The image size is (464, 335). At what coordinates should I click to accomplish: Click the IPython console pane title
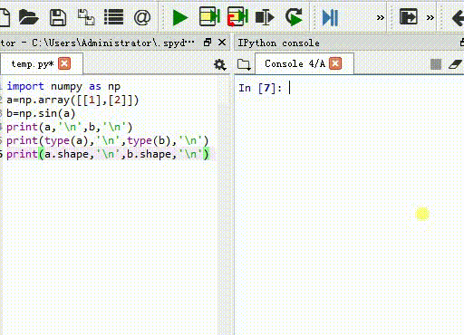pos(278,43)
